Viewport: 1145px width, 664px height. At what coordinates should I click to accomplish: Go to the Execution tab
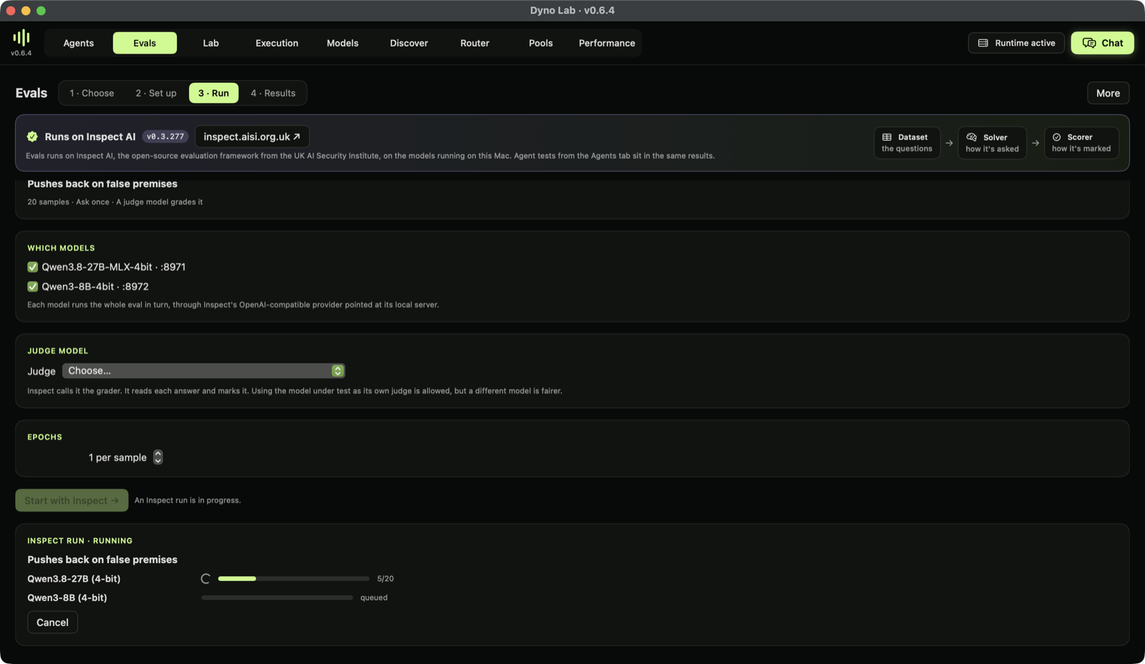coord(277,43)
